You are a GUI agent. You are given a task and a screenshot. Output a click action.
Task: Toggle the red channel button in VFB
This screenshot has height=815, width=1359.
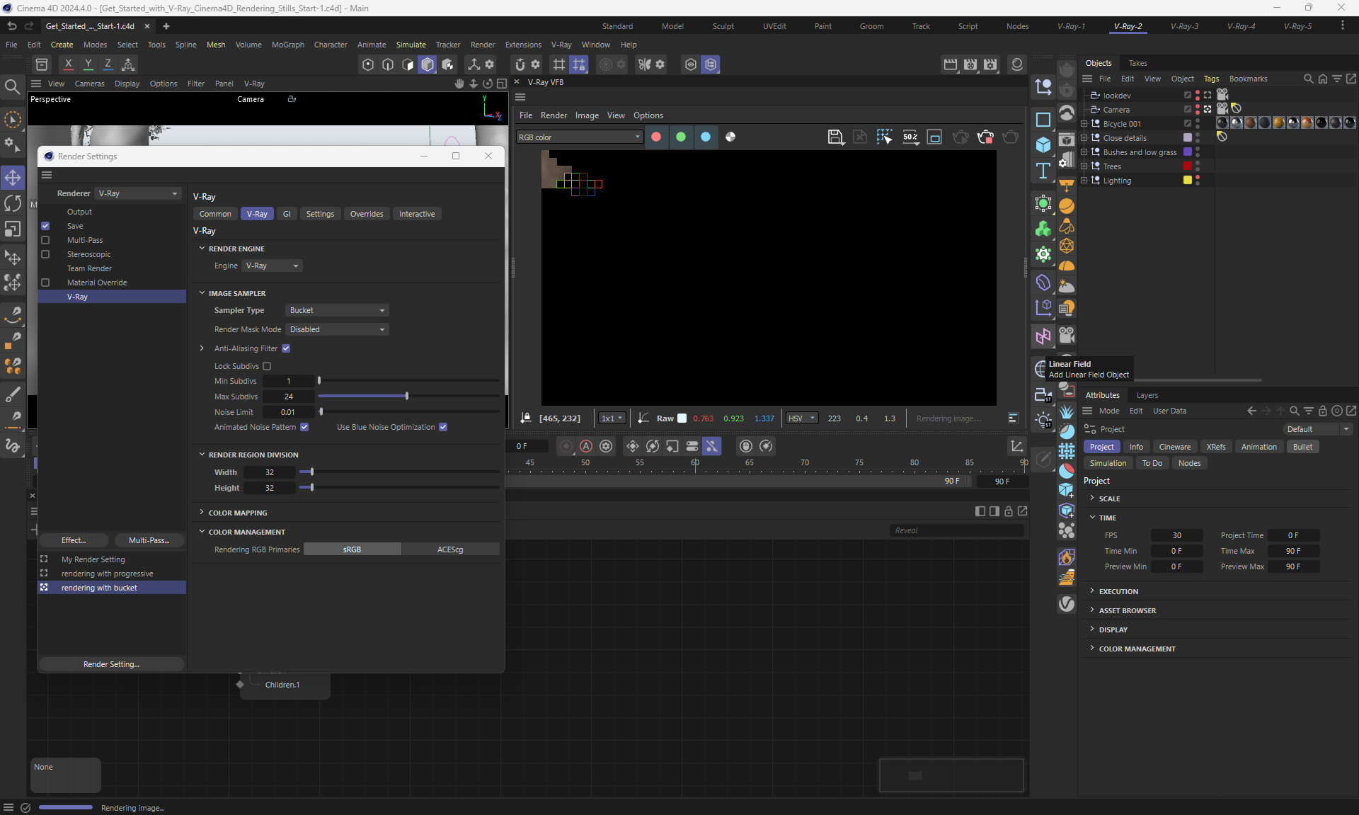point(656,137)
